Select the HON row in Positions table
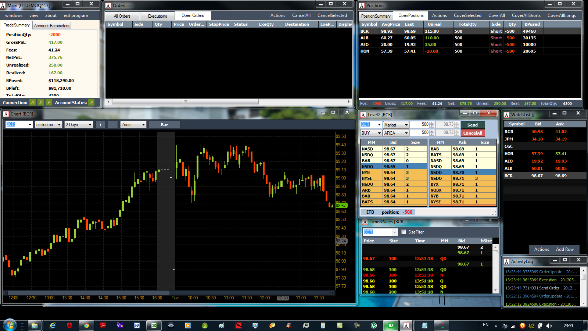 coord(470,51)
